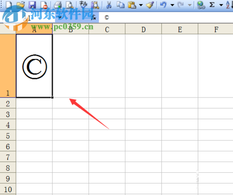Click the formula bar showing ©

coord(166,17)
